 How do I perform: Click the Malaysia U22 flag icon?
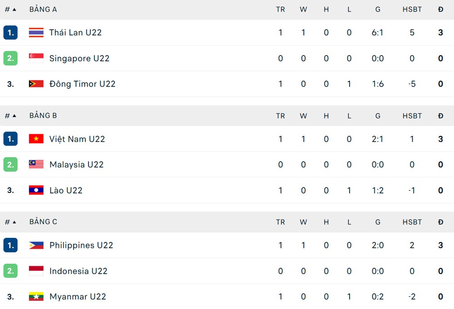[36, 164]
